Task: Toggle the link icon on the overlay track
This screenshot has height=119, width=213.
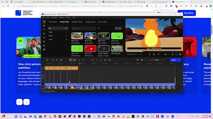Action: coord(43,78)
